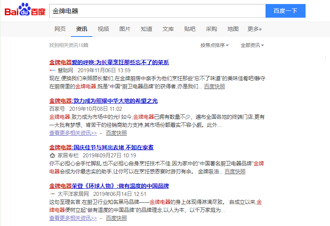Open the 知道 tab

tap(147, 29)
